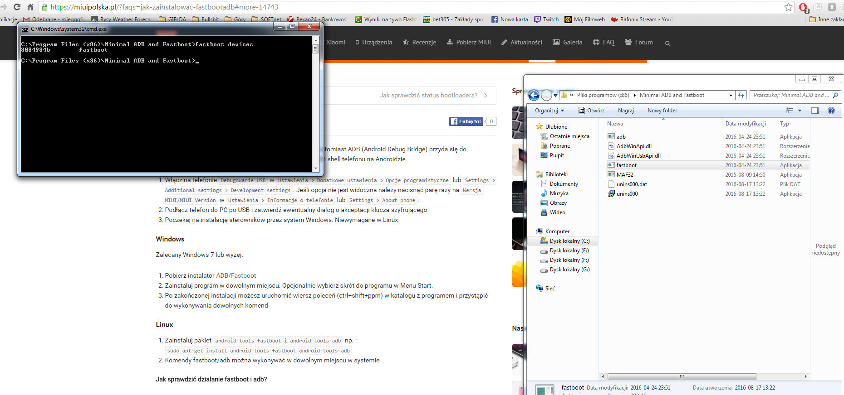Refresh the Minimal ADB and Fastboot folder
844x395 pixels.
(x=741, y=95)
